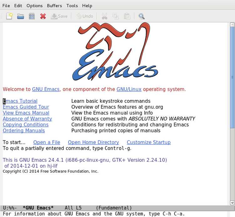The width and height of the screenshot is (235, 217).
Task: Cut selection with the scissors icon
Action: tap(104, 16)
